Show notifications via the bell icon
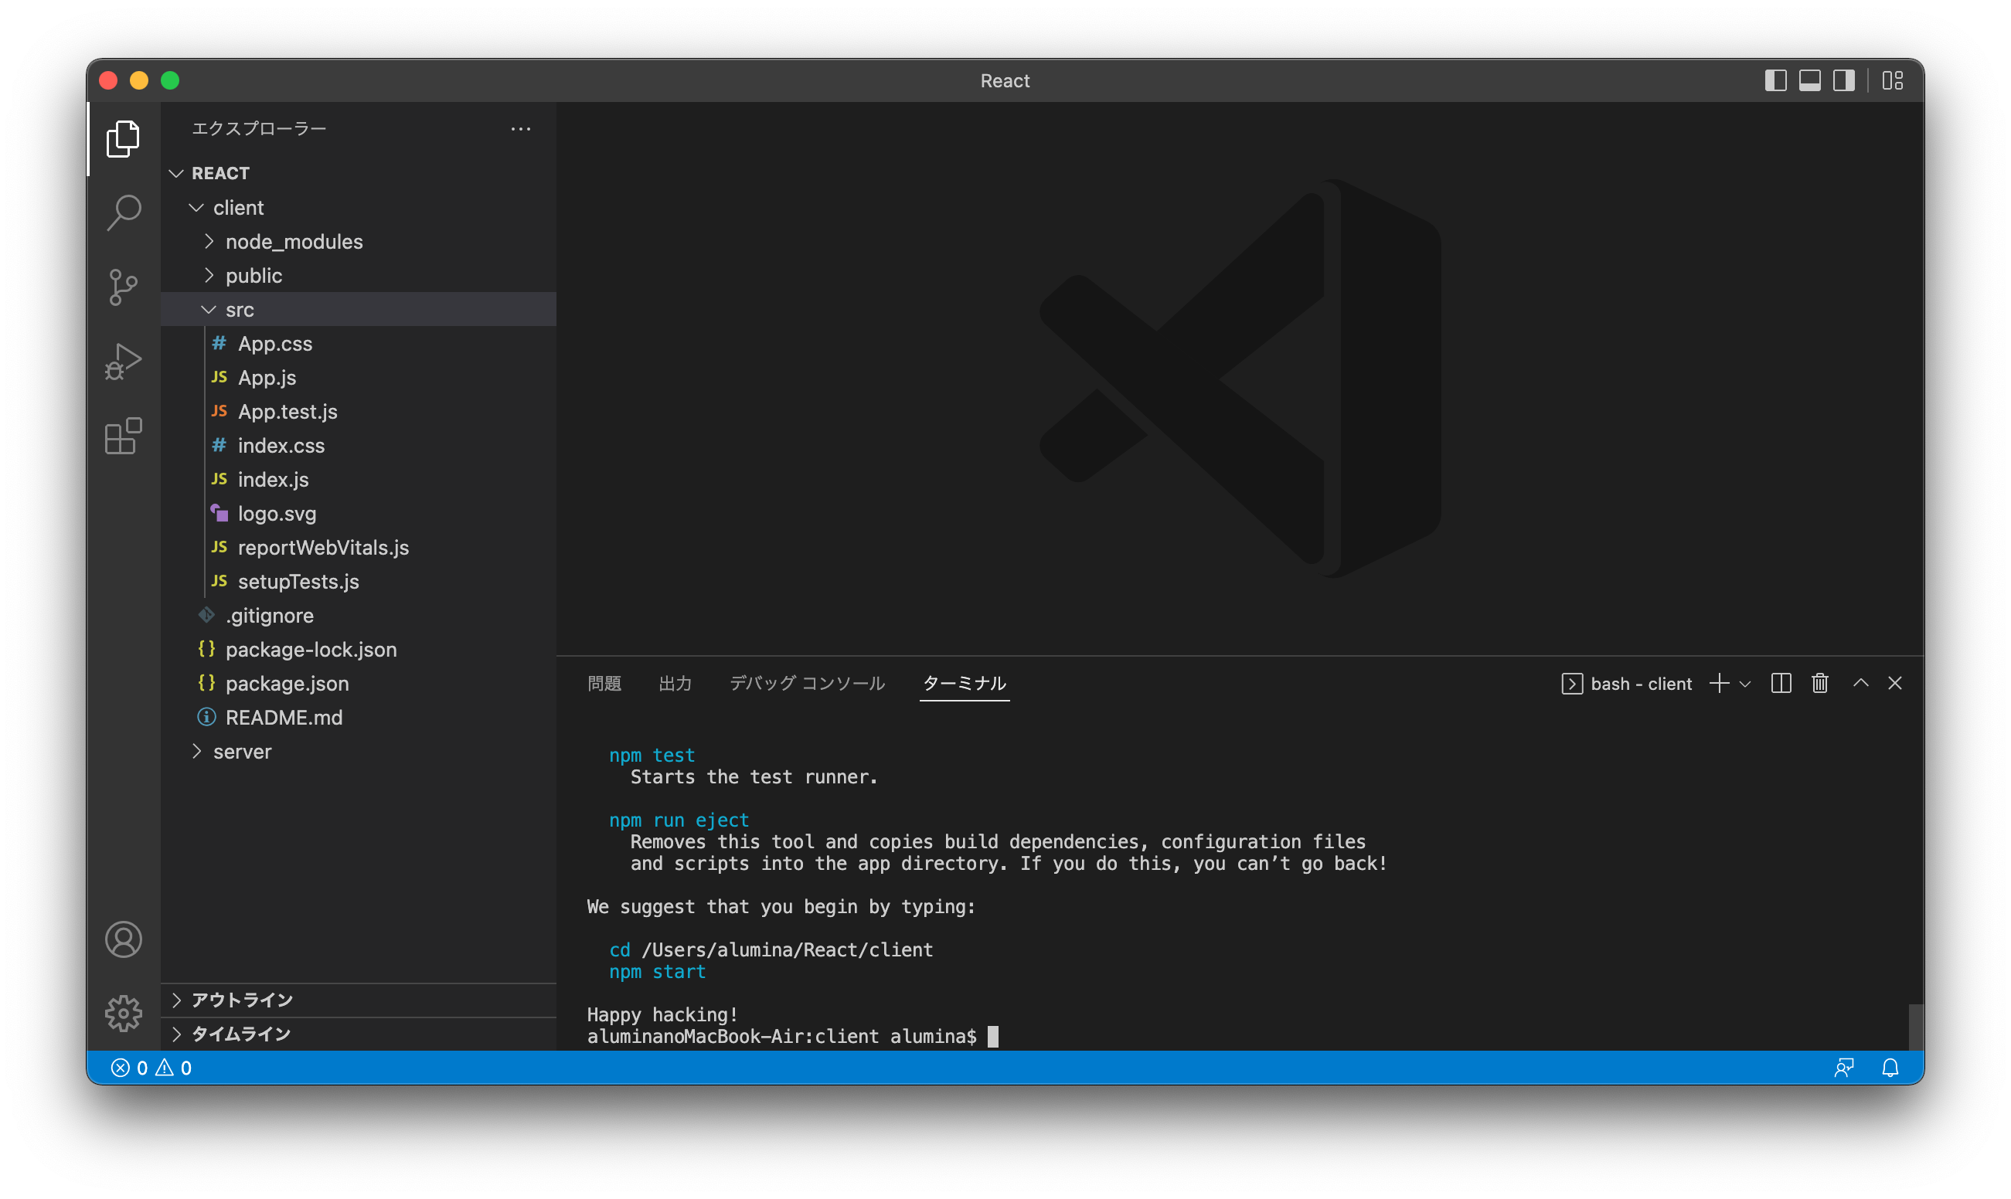This screenshot has width=2011, height=1199. pos(1890,1068)
